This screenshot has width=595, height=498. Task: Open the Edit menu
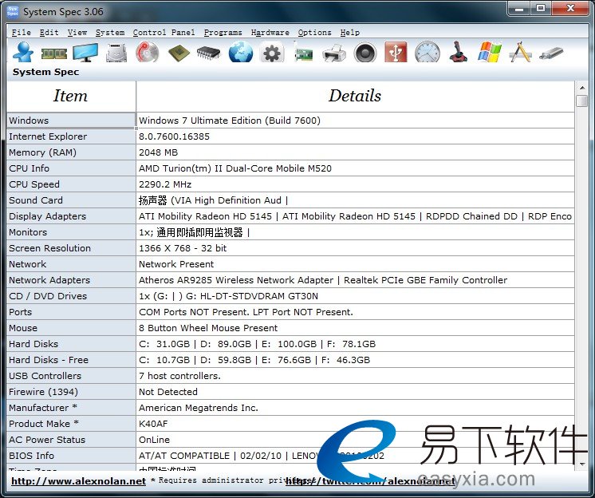pos(49,33)
